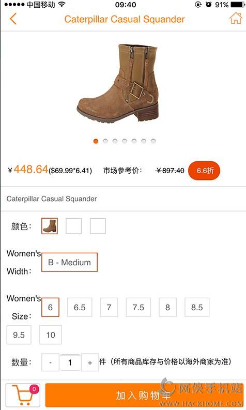This screenshot has height=410, width=246.
Task: Select the second empty color option
Action: 74,226
